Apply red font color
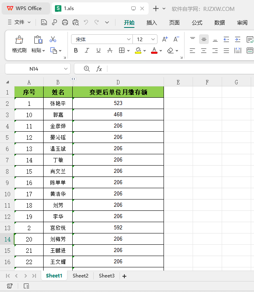The width and height of the screenshot is (254, 292). point(154,50)
